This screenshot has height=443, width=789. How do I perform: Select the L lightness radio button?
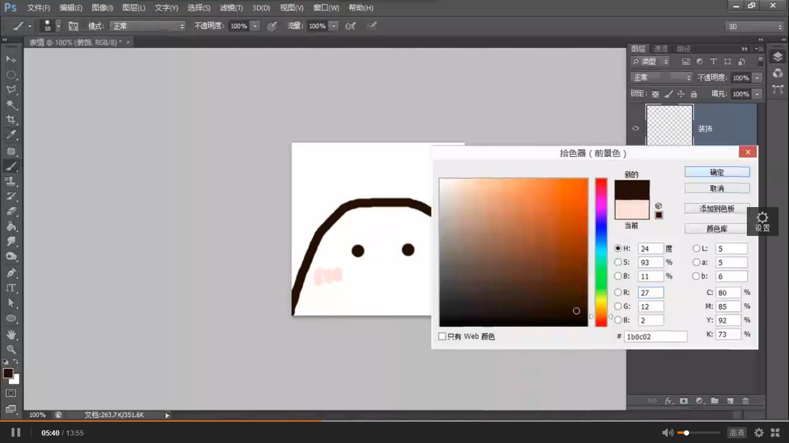click(696, 249)
